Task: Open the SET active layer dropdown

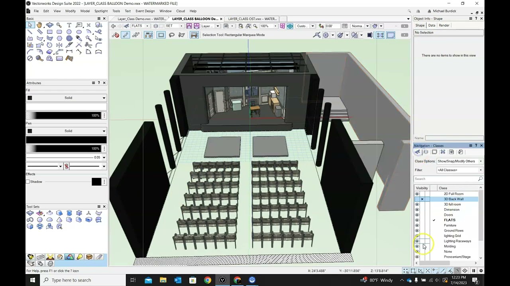Action: coord(174,26)
